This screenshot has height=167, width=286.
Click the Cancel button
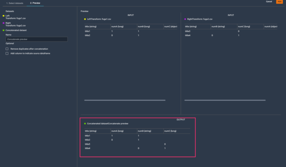(x=269, y=1)
